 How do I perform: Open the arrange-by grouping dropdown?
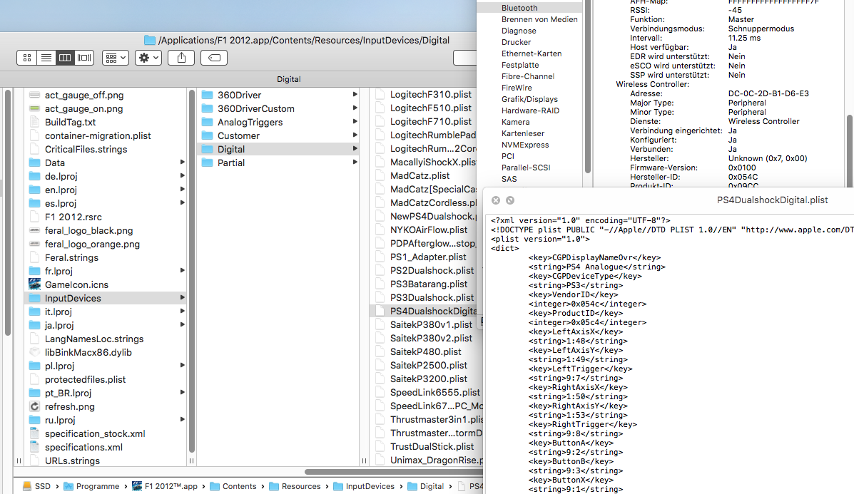116,58
